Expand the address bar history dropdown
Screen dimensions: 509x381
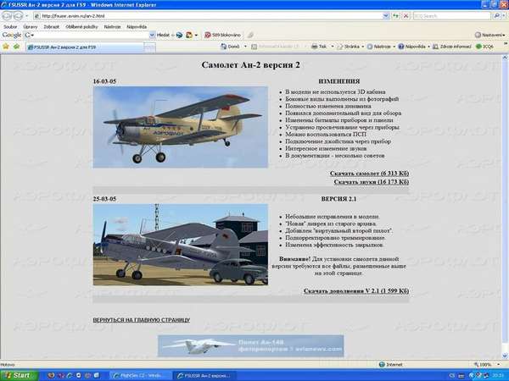pos(386,15)
